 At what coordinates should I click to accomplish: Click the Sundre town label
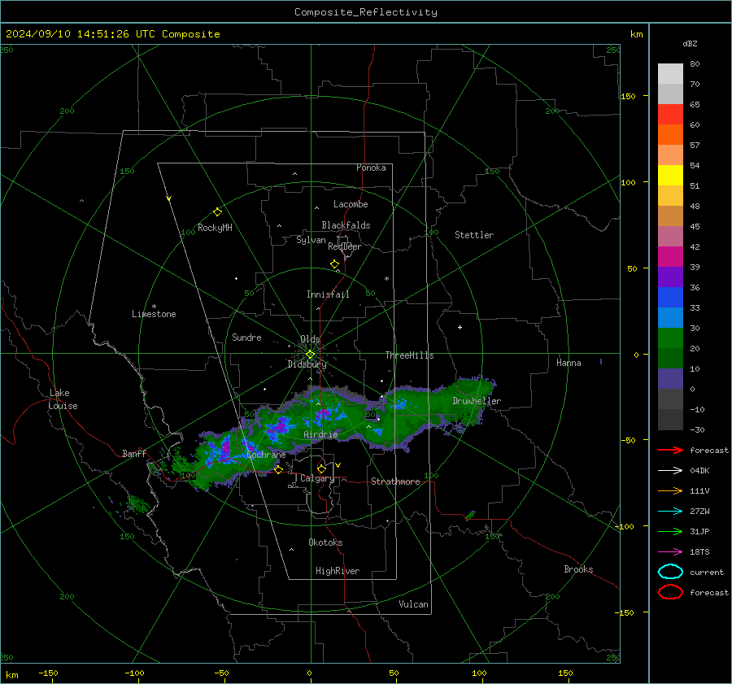[x=247, y=338]
